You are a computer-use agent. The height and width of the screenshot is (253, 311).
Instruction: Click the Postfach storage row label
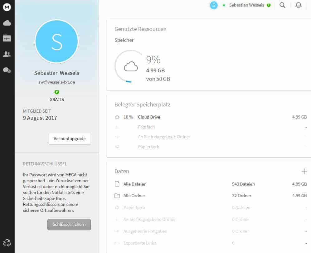[x=146, y=127]
